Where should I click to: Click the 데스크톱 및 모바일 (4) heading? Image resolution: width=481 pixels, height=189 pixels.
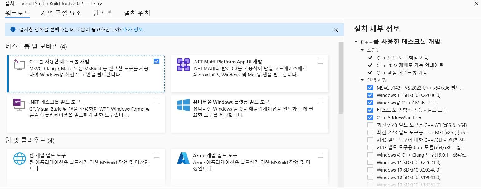[36, 47]
